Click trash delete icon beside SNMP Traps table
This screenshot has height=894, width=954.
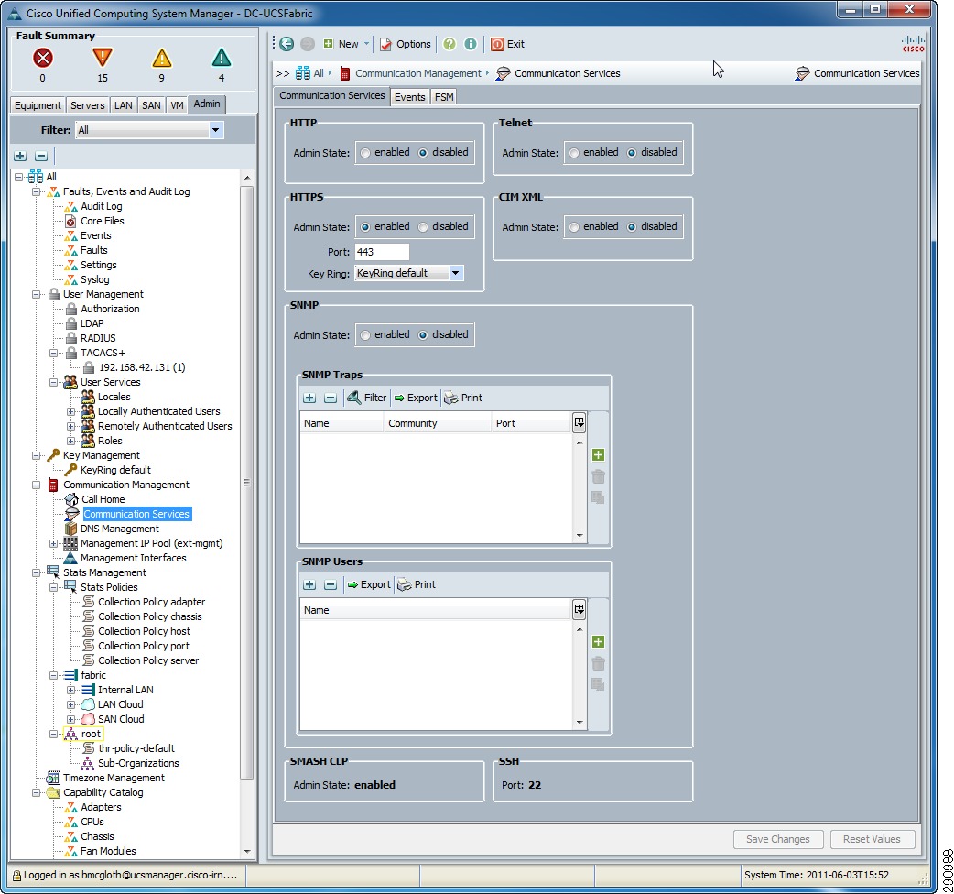[598, 476]
